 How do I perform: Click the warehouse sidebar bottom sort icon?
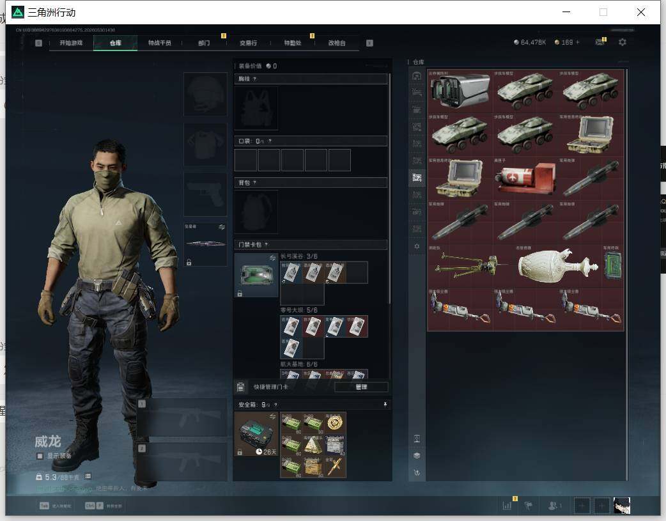tap(417, 472)
